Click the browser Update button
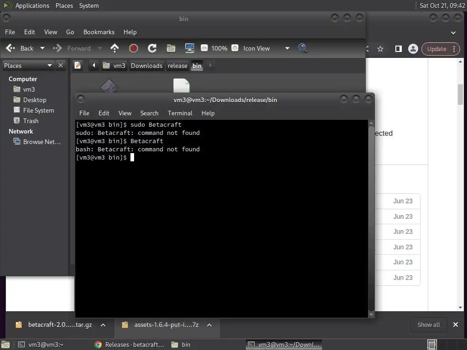 pyautogui.click(x=436, y=49)
